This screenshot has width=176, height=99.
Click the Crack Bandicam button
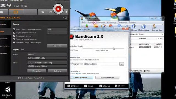pos(82,78)
